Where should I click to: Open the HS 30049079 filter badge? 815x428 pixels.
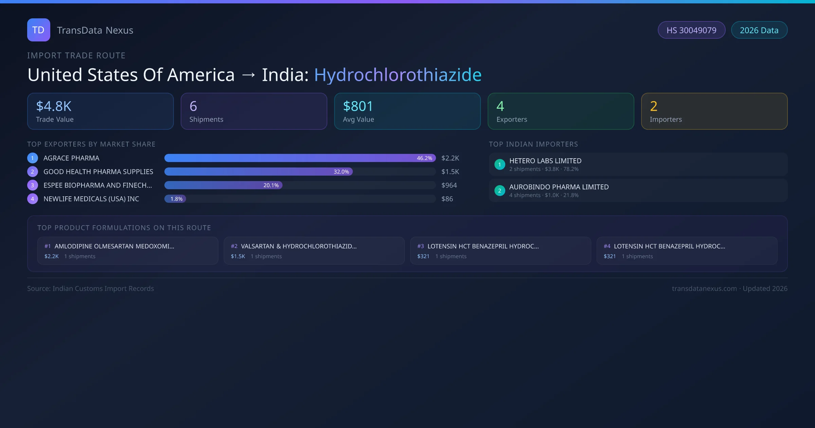click(691, 30)
